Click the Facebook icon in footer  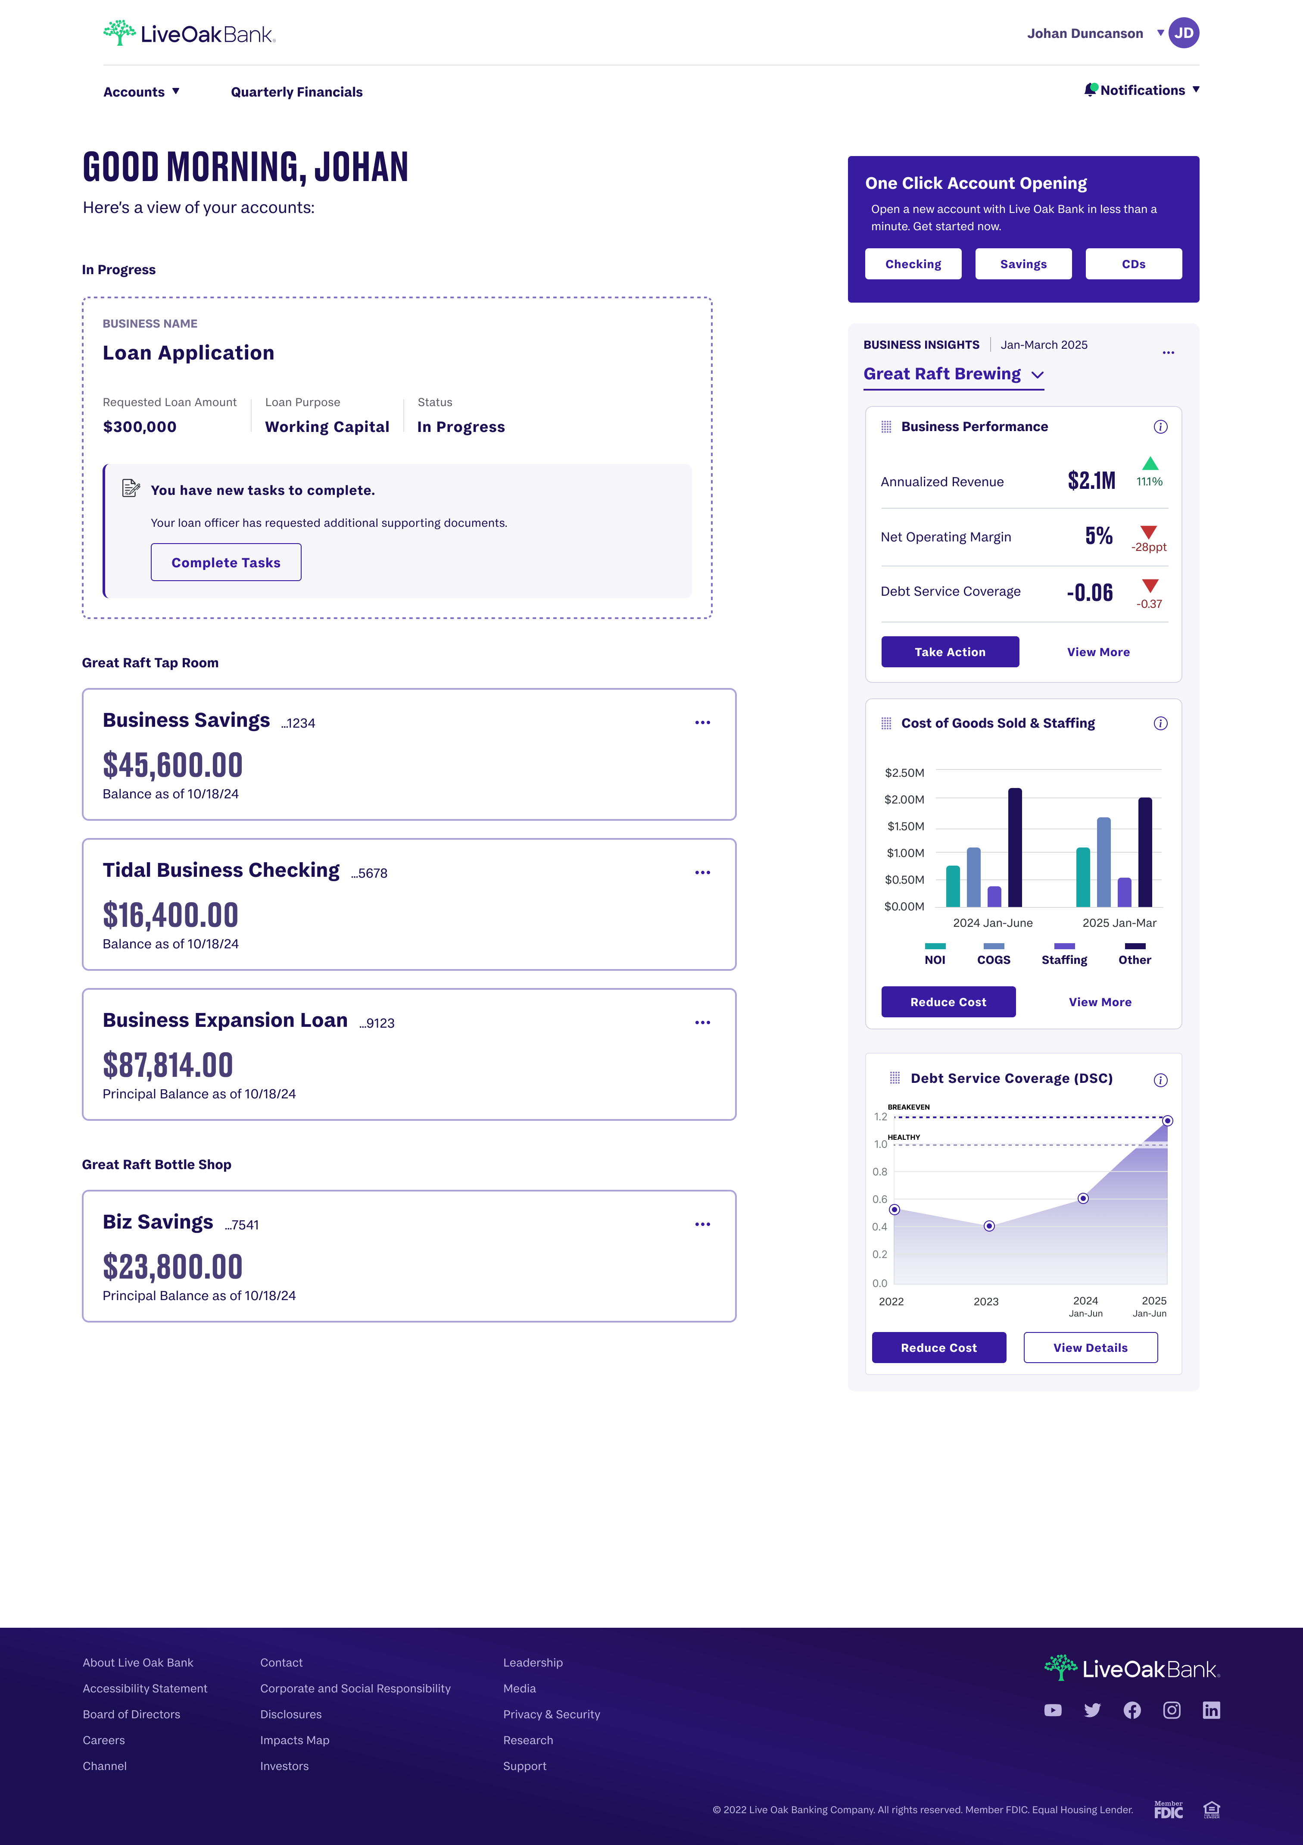[x=1132, y=1710]
